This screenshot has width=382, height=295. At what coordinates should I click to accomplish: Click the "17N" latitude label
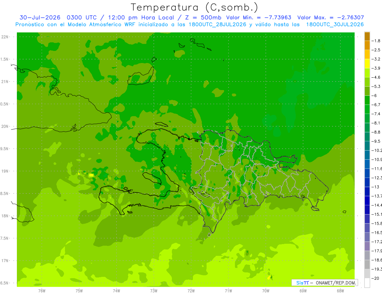click(5, 261)
